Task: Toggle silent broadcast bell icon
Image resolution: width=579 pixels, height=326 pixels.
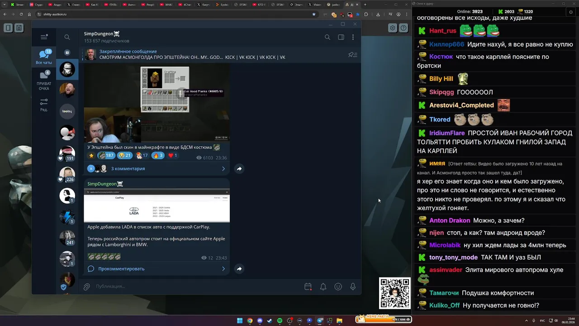Action: [x=323, y=287]
